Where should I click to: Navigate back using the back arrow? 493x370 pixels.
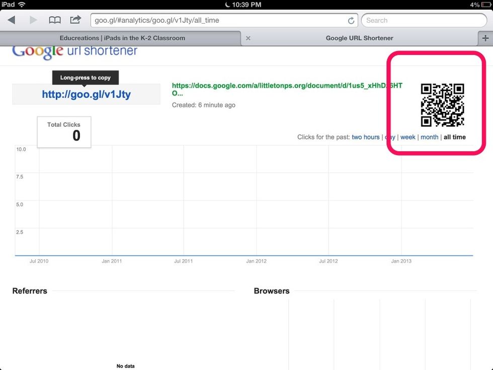coord(12,20)
